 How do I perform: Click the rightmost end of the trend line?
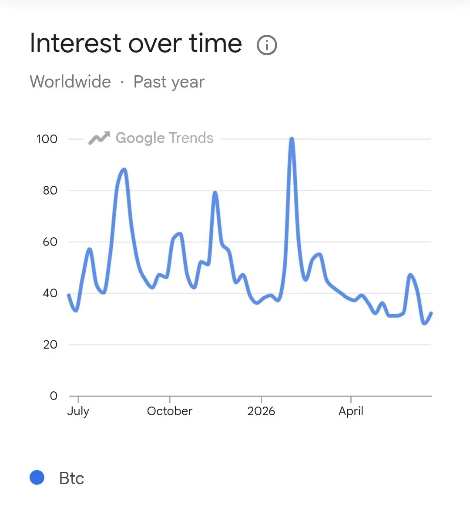pos(431,313)
